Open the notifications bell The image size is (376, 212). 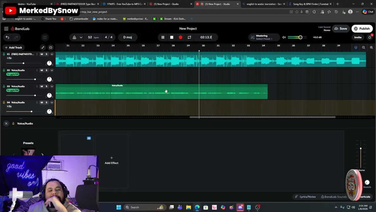[370, 37]
